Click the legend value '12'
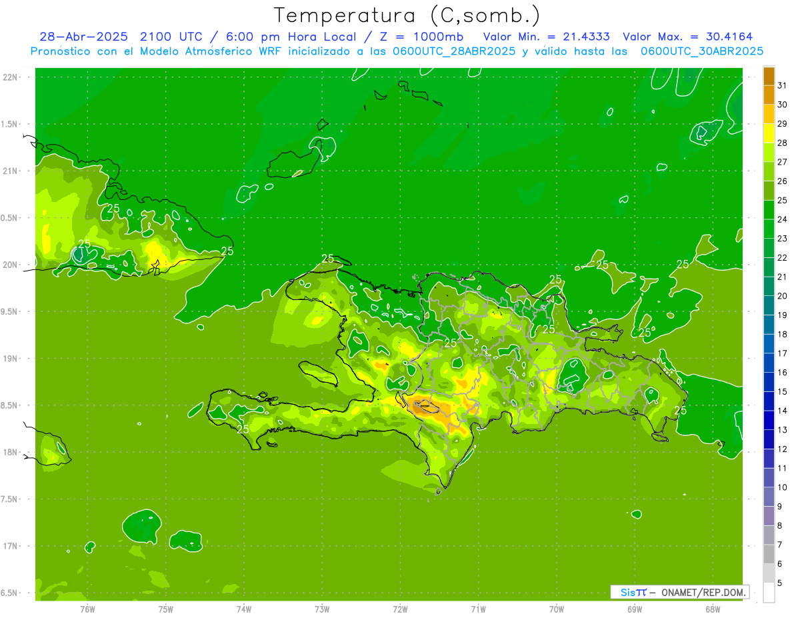The height and width of the screenshot is (618, 800). pos(783,449)
